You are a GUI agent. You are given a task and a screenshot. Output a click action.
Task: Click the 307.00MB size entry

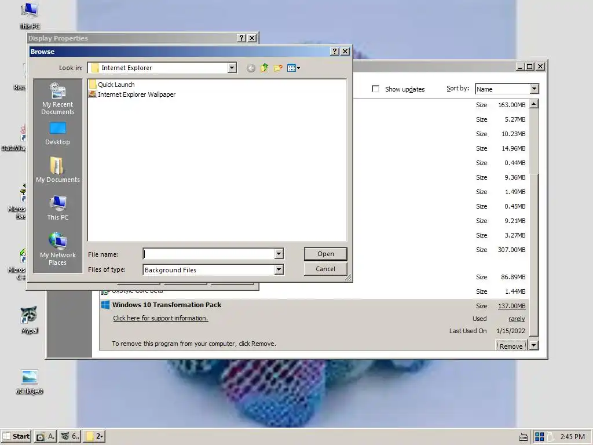pos(512,250)
